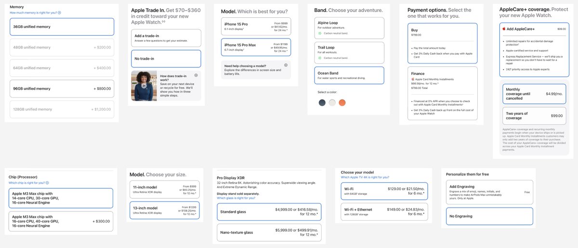The image size is (578, 248).
Task: Click the Apple Card icon under Finance
Action: (413, 79)
